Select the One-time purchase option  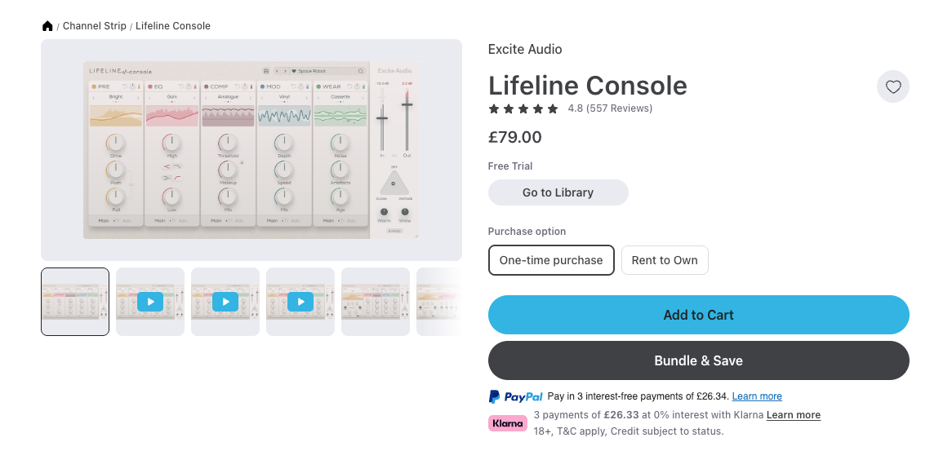pyautogui.click(x=551, y=260)
